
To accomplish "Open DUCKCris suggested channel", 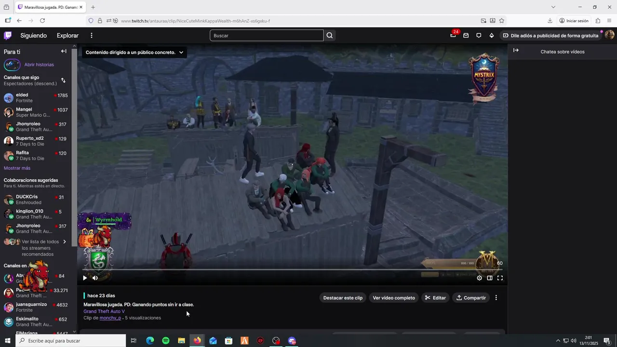I will [36, 200].
